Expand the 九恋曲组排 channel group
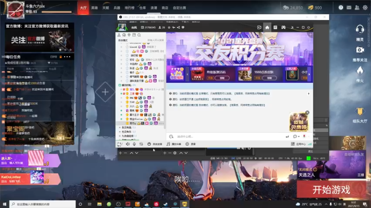371x208 pixels. 120,136
